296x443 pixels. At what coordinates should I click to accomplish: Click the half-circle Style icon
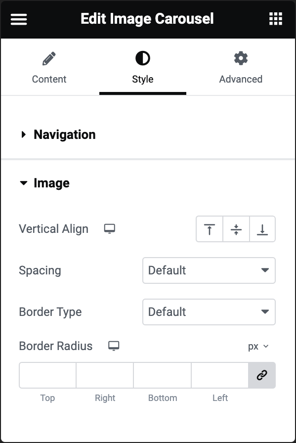[x=143, y=58]
